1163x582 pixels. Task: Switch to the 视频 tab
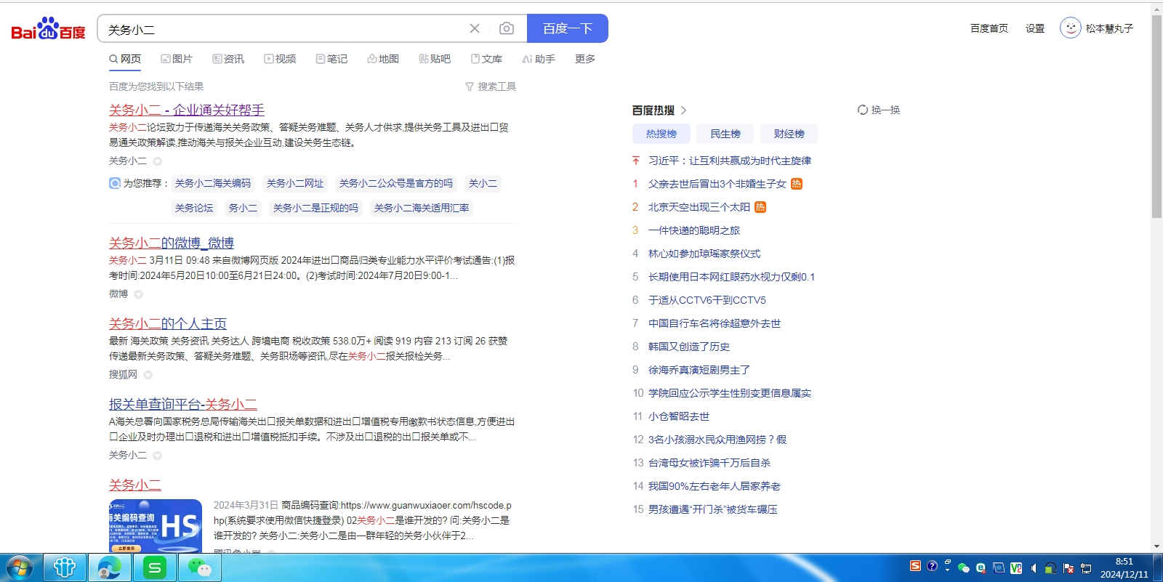pyautogui.click(x=280, y=59)
